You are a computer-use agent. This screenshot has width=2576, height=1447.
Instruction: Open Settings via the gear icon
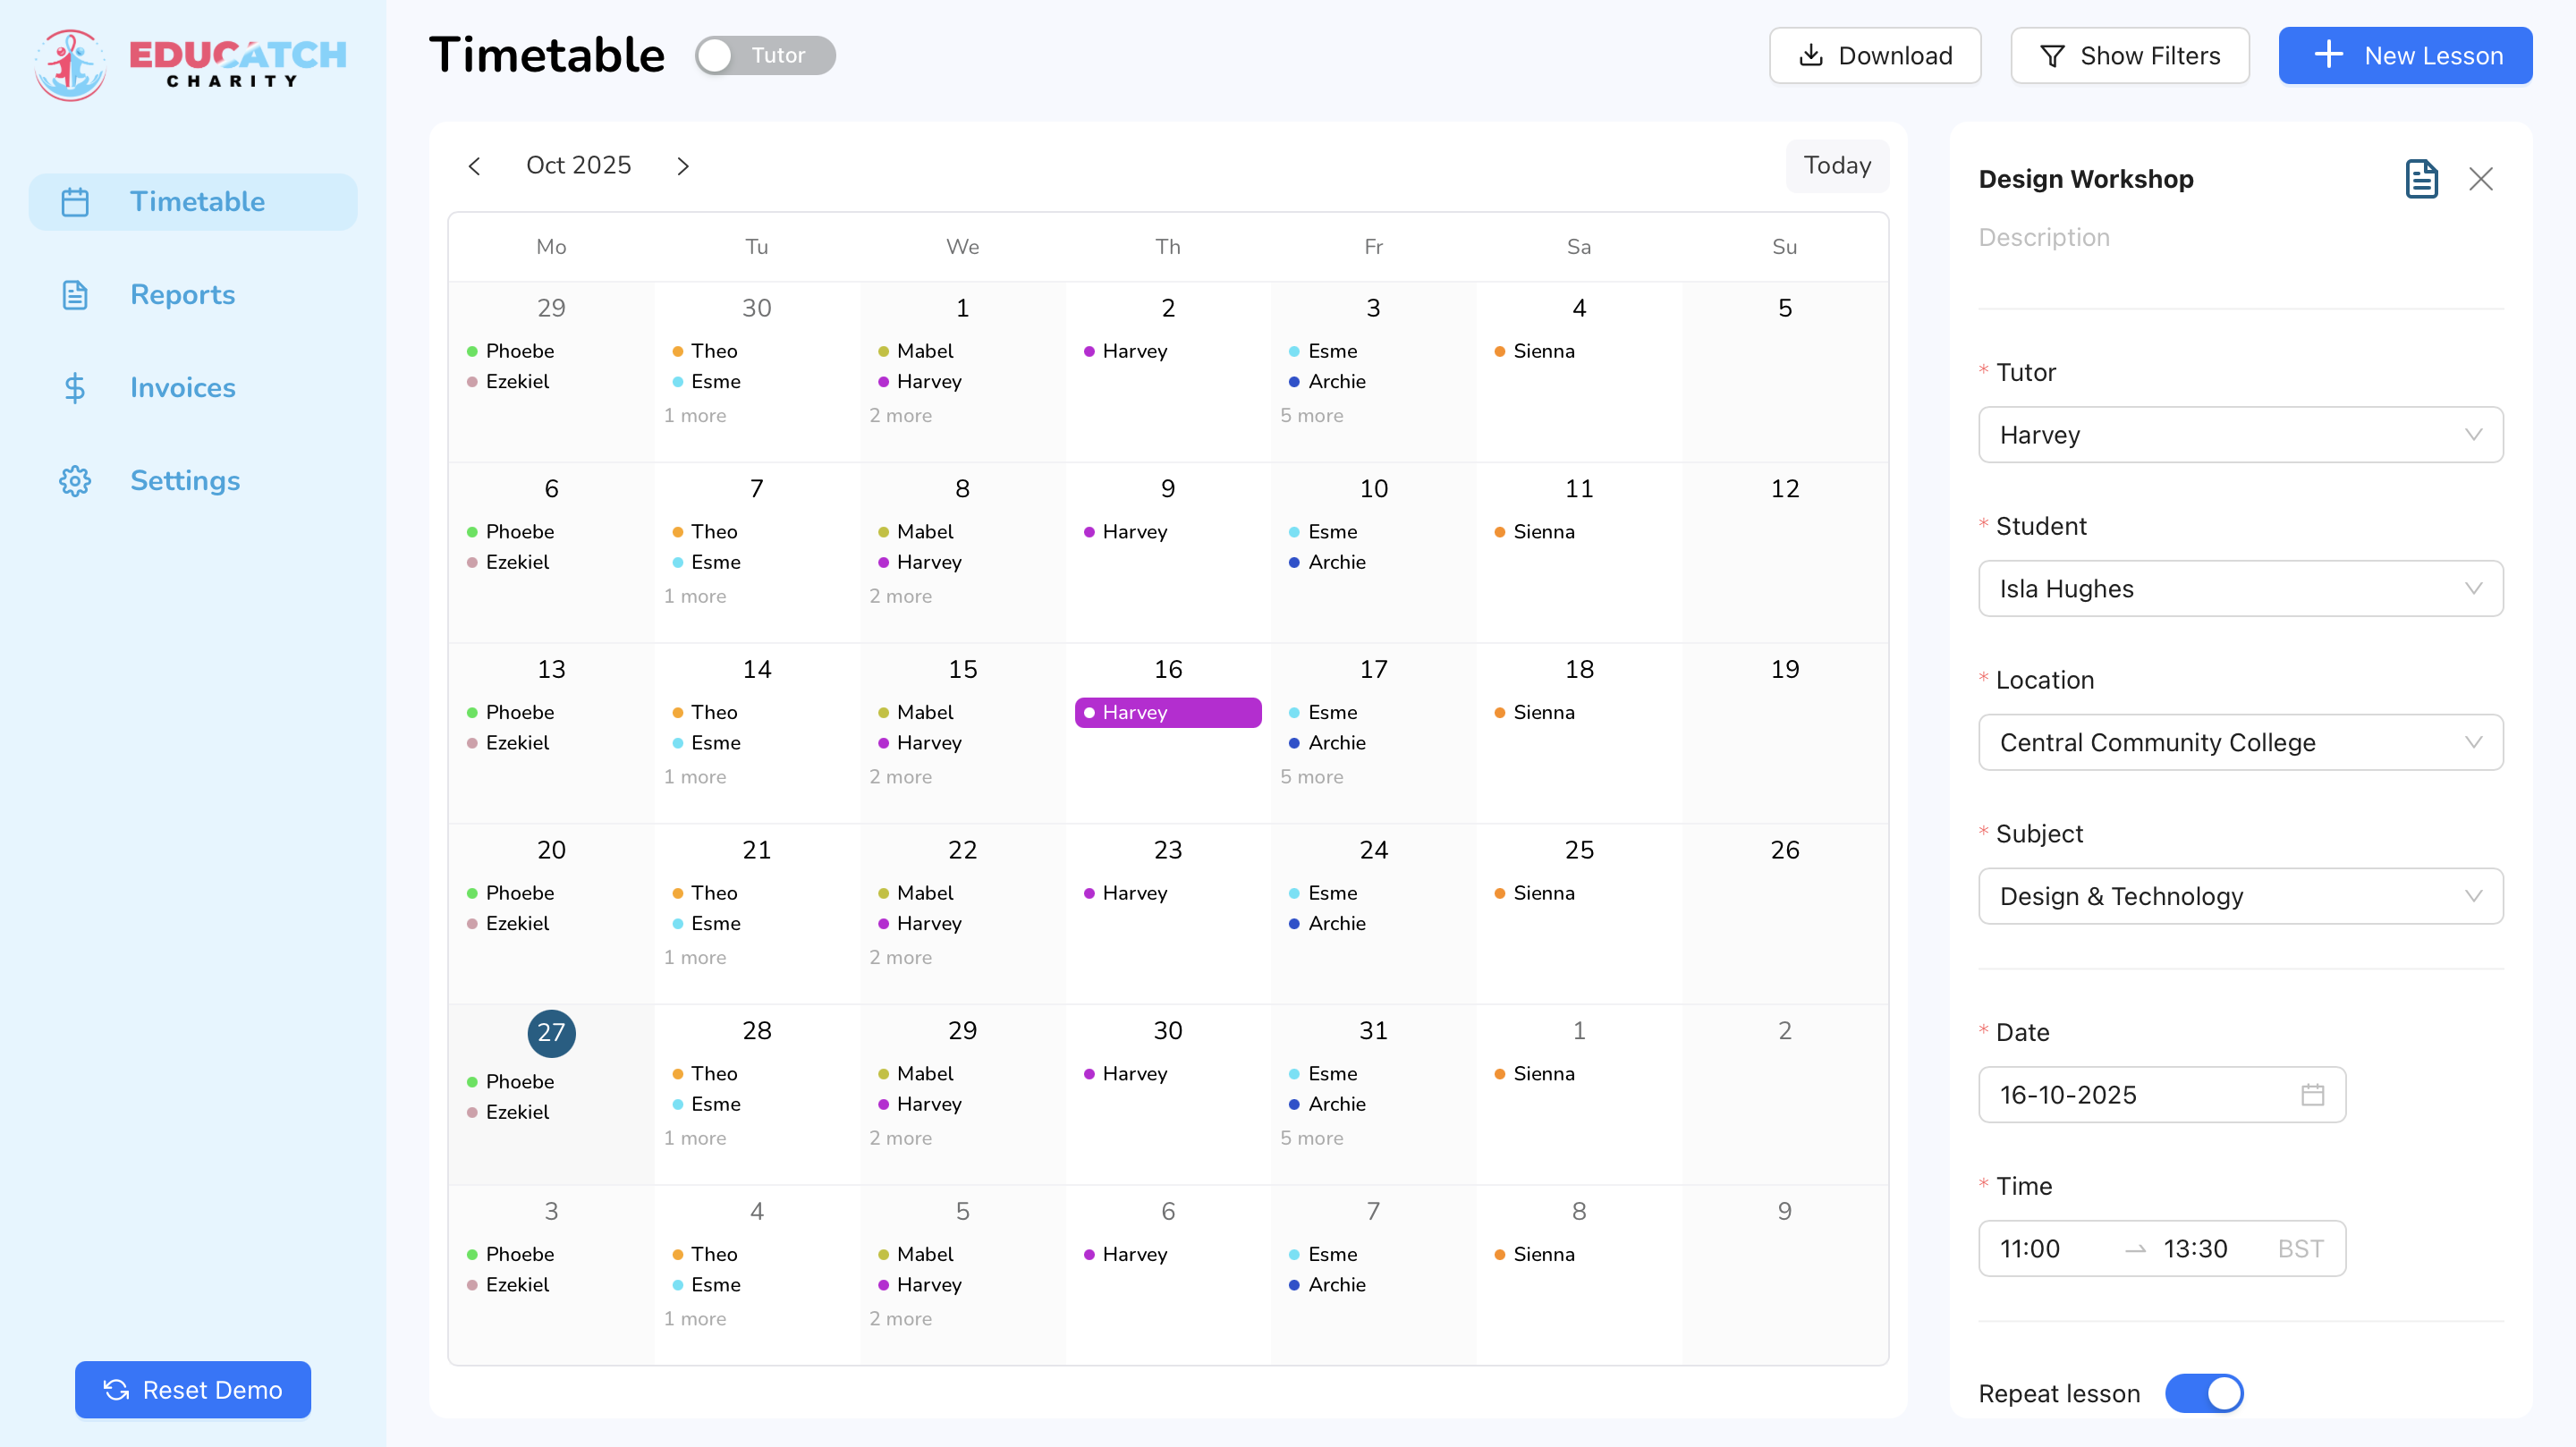click(75, 480)
